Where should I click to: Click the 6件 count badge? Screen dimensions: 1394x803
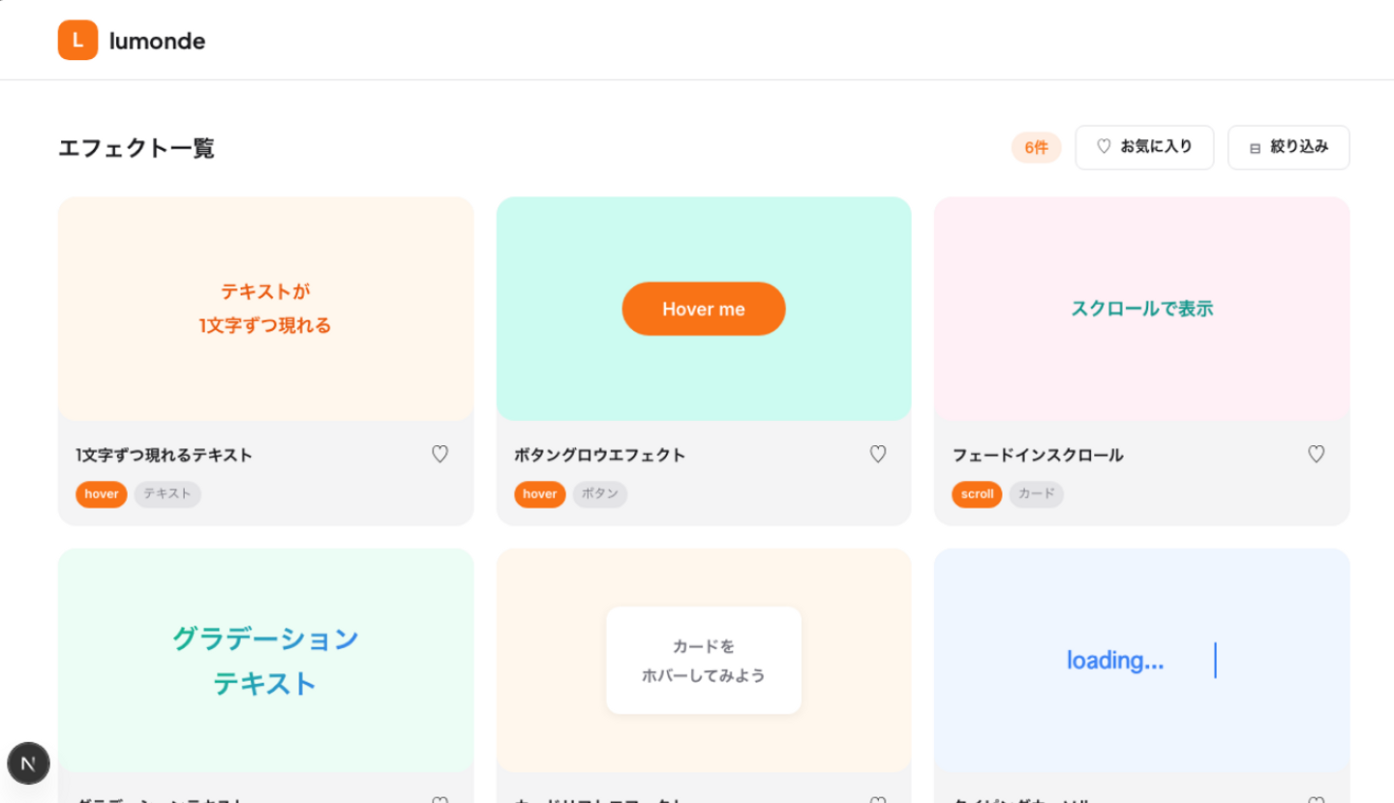pos(1036,148)
